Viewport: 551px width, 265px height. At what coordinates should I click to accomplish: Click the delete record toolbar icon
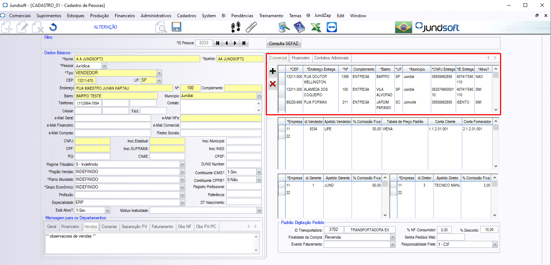coord(38,27)
